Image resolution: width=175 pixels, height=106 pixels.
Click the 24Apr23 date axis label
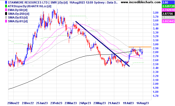click(x=85, y=103)
